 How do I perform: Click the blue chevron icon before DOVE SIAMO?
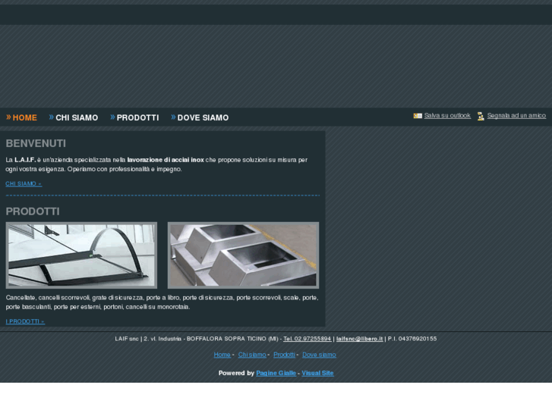click(173, 117)
